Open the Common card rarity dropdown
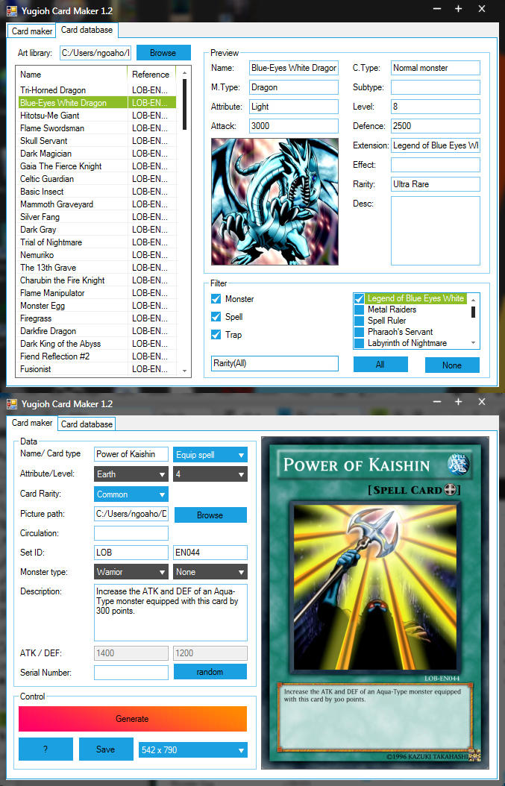Image resolution: width=505 pixels, height=786 pixels. coord(131,494)
